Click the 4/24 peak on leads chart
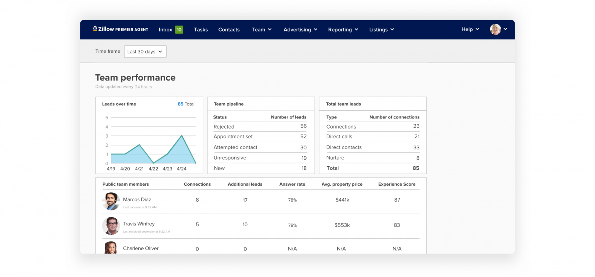Screen dimensions: 595x277 [182, 136]
